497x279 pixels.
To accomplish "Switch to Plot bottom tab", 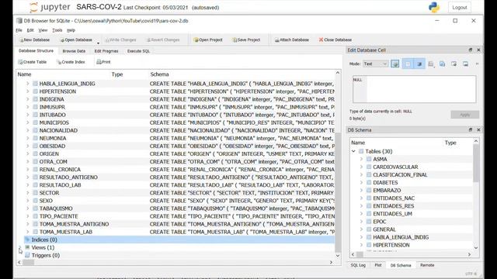I will tap(378, 265).
